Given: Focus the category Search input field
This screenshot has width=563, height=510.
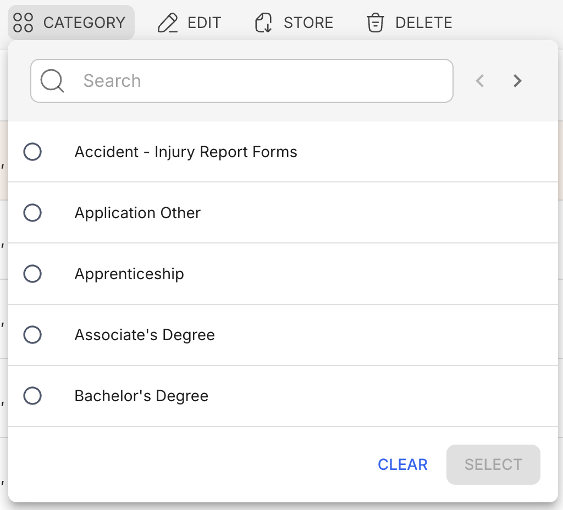Looking at the screenshot, I should (x=264, y=81).
